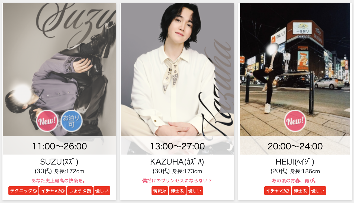Click the New! badge on SUZU's photo
This screenshot has height=203, width=354.
[47, 121]
